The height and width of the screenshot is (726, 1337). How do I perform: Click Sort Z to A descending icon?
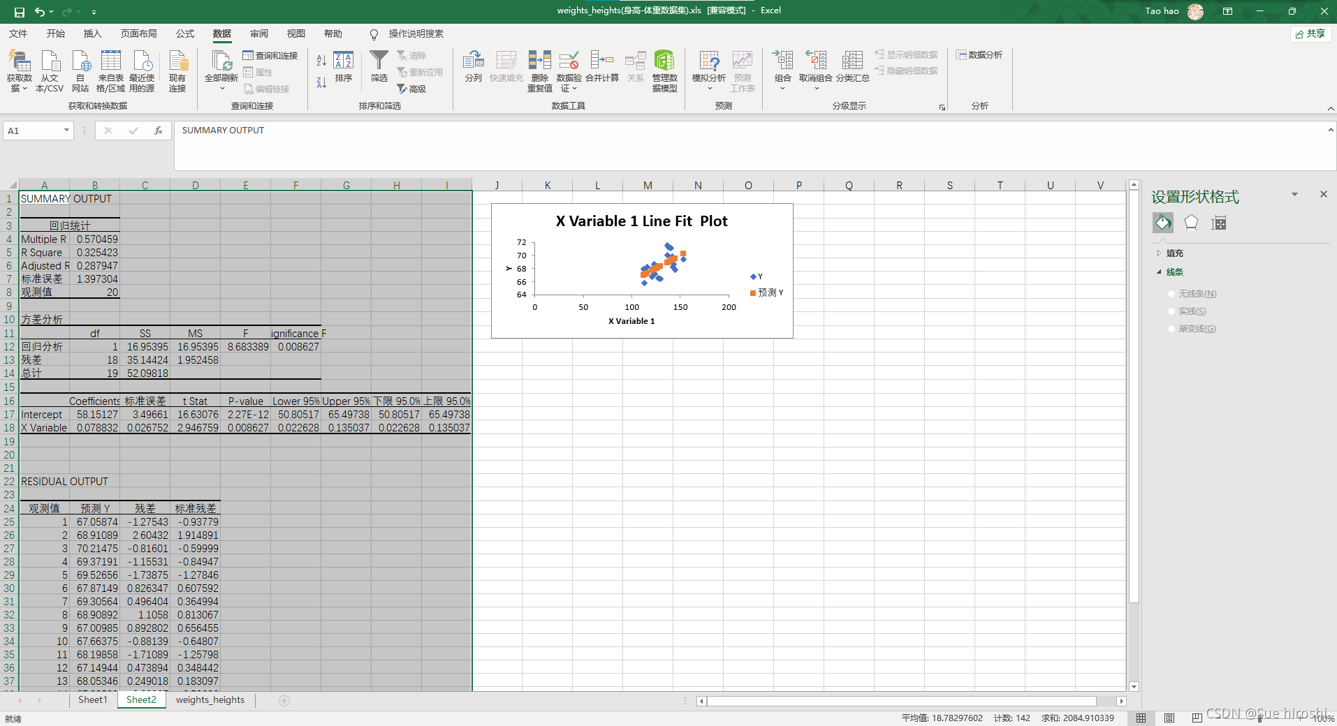[321, 82]
